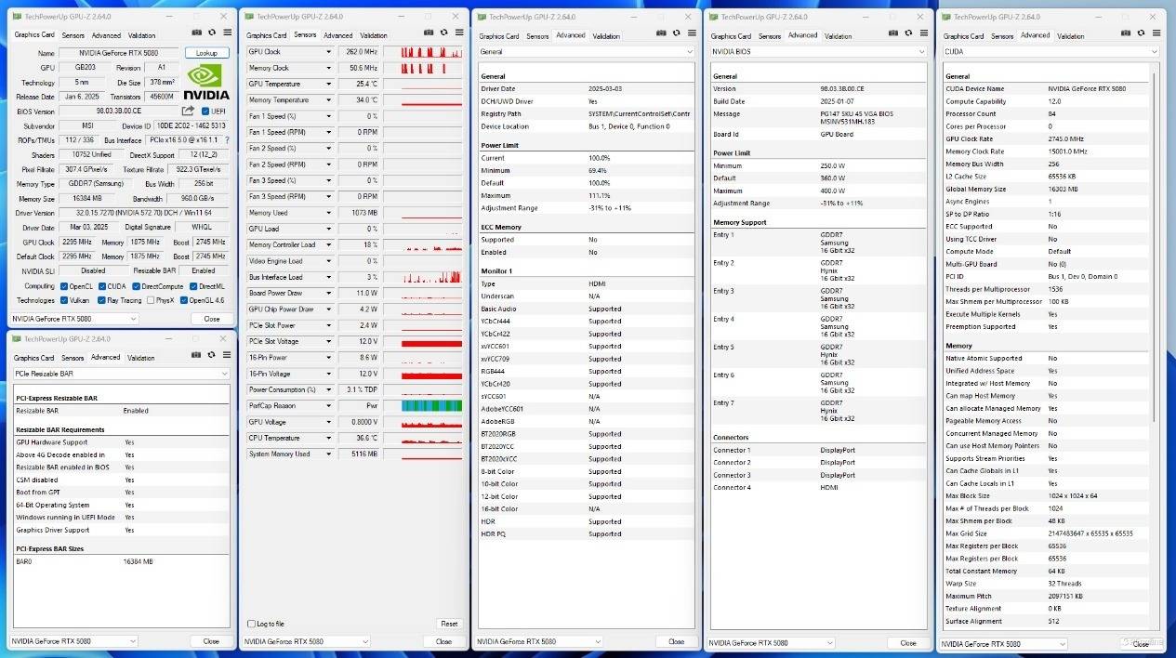Click Close button in CUDA window
The image size is (1176, 658).
tap(1141, 643)
